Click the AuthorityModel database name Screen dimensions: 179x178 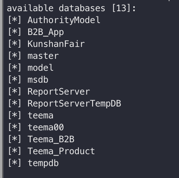pyautogui.click(x=64, y=20)
